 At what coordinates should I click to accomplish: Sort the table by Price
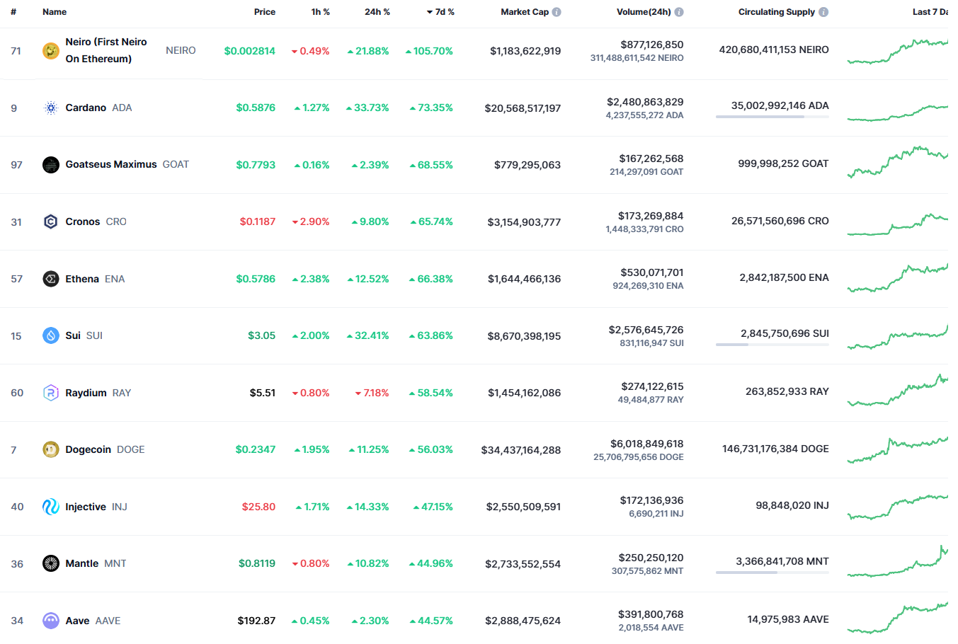(265, 12)
